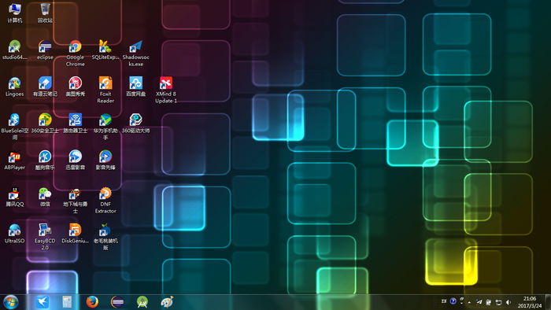This screenshot has height=310, width=551.
Task: Select the 影音先锋 desktop shortcut
Action: [105, 160]
